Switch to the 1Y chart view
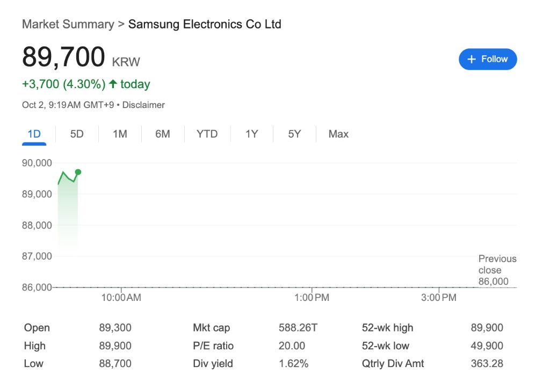550x381 pixels. click(x=251, y=134)
